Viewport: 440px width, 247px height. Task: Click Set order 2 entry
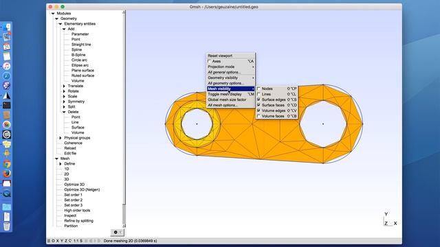click(x=74, y=200)
